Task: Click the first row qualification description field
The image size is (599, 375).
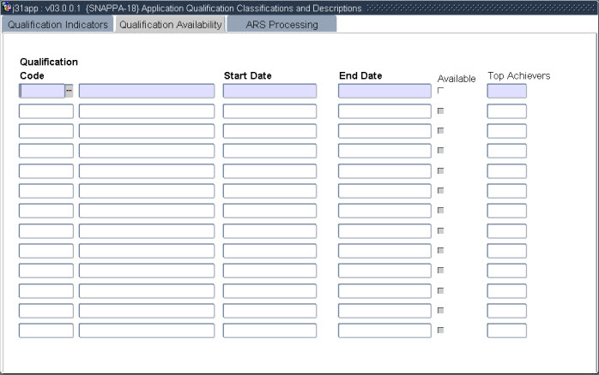Action: pos(146,91)
